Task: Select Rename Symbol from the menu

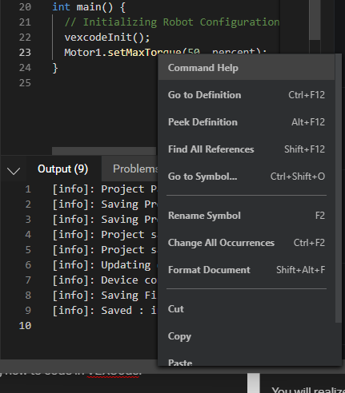Action: click(246, 216)
